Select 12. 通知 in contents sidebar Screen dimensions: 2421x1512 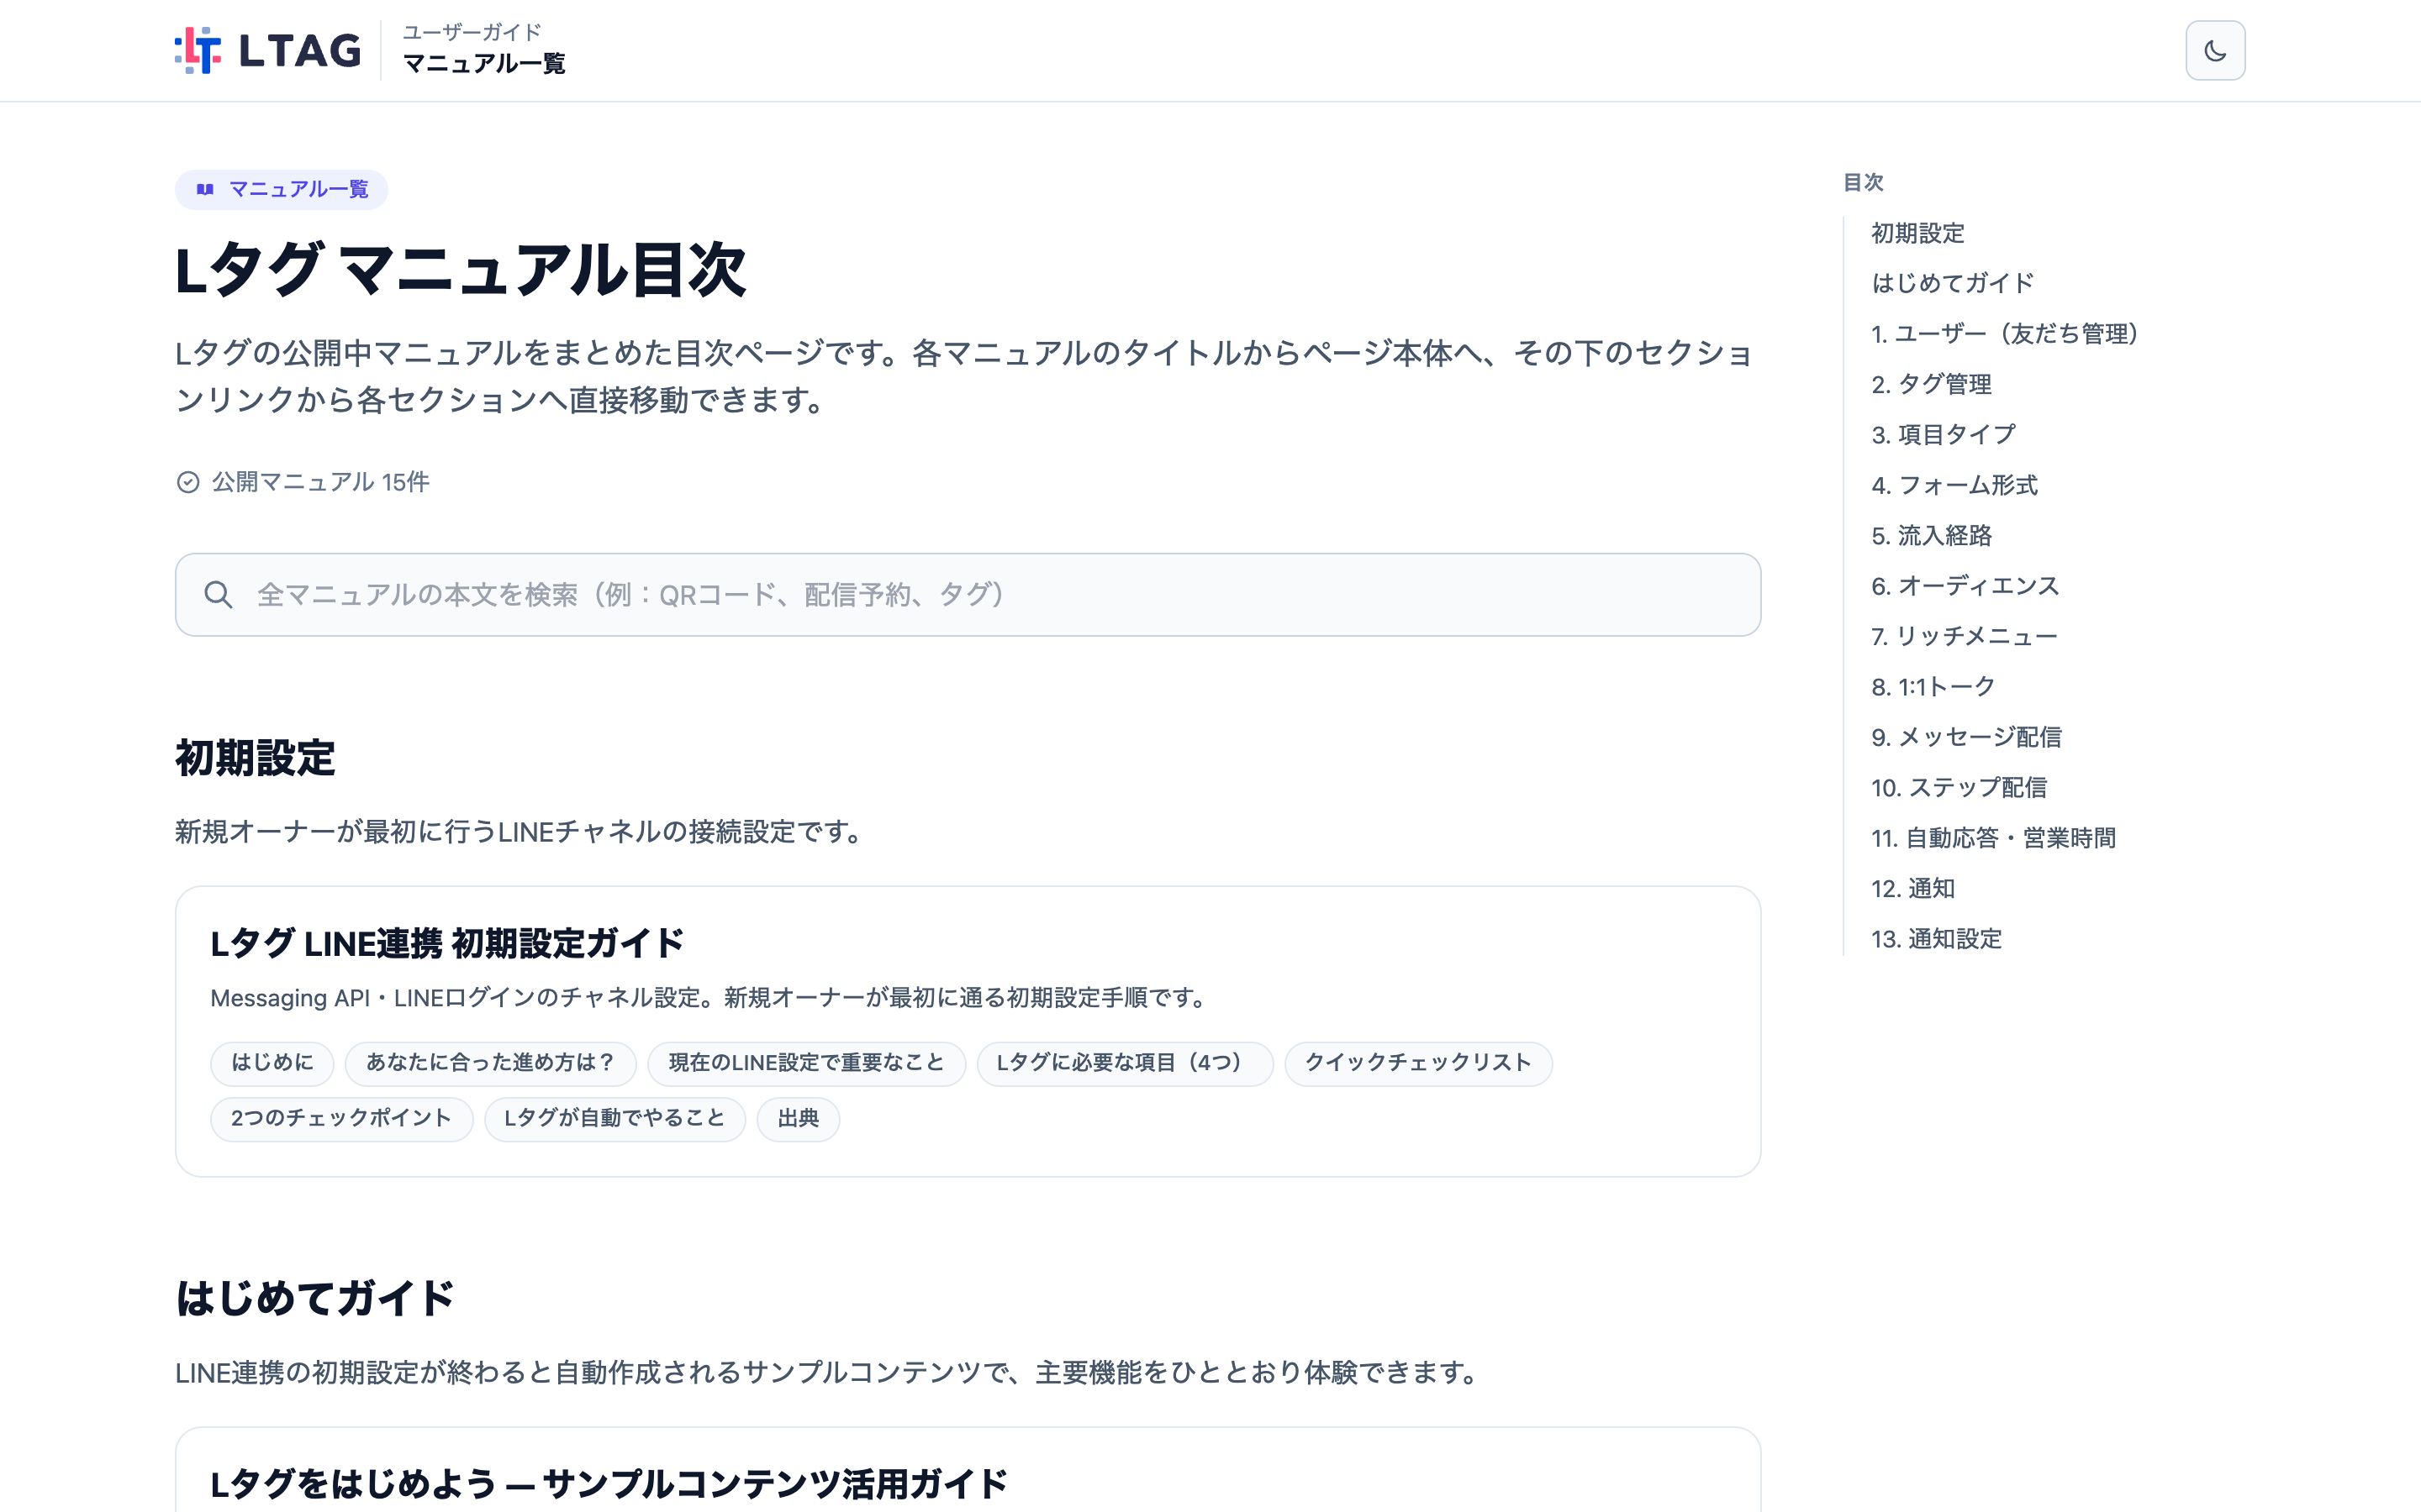click(x=1912, y=889)
